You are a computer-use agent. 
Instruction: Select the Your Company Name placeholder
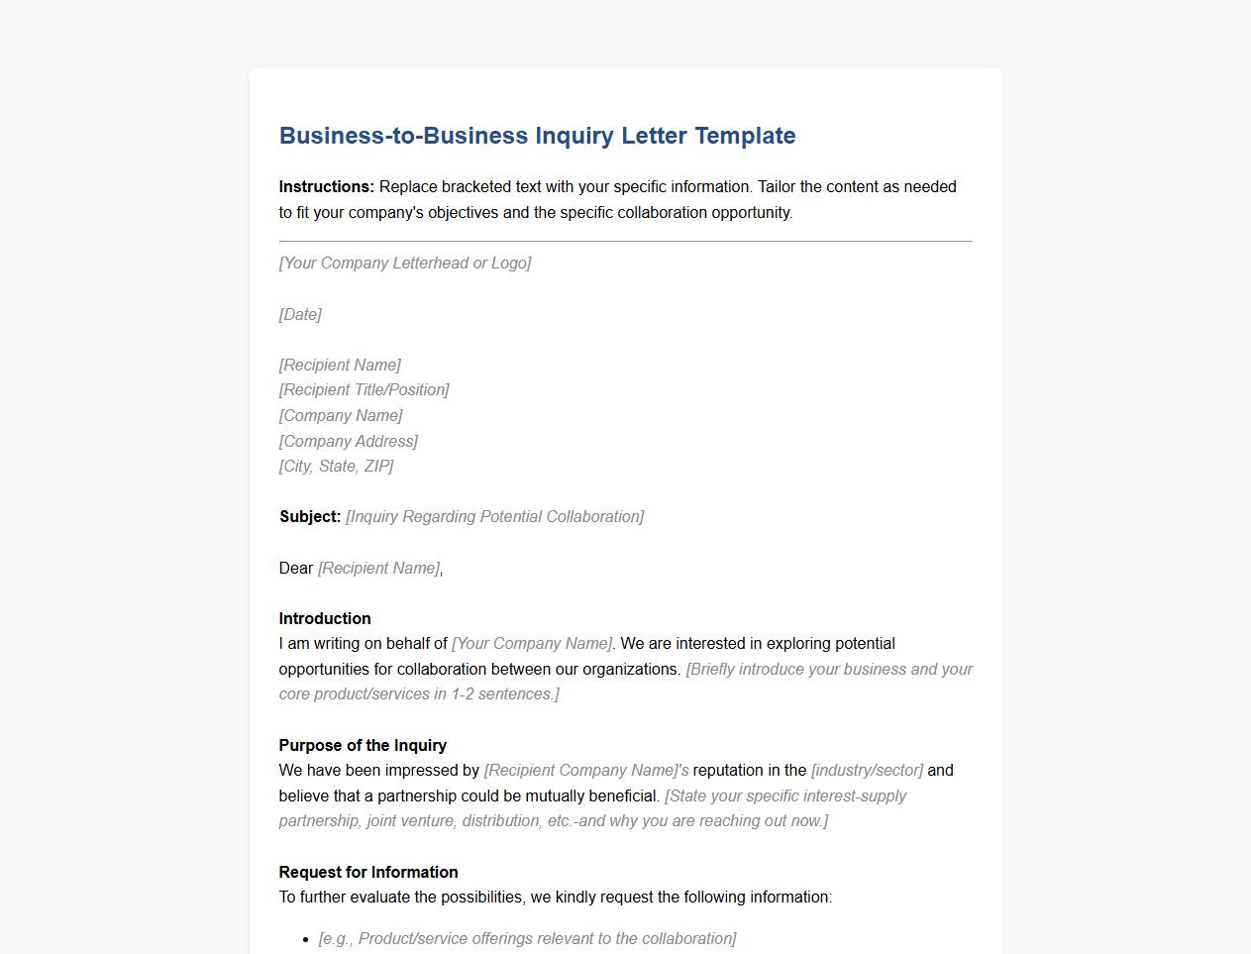click(x=531, y=644)
